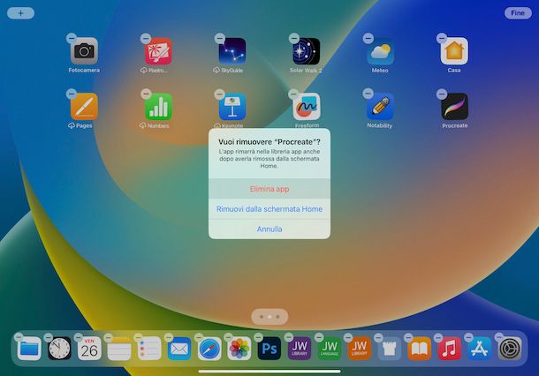Tap the Fotocamera app icon
Screen dimensions: 539x376
click(84, 51)
